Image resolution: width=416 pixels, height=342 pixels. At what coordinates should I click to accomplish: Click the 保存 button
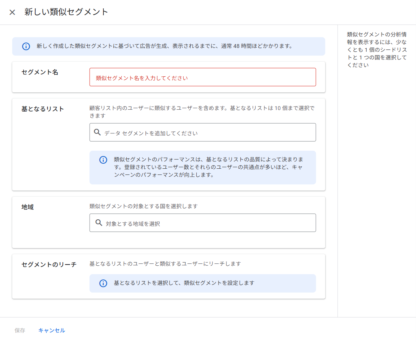click(20, 330)
